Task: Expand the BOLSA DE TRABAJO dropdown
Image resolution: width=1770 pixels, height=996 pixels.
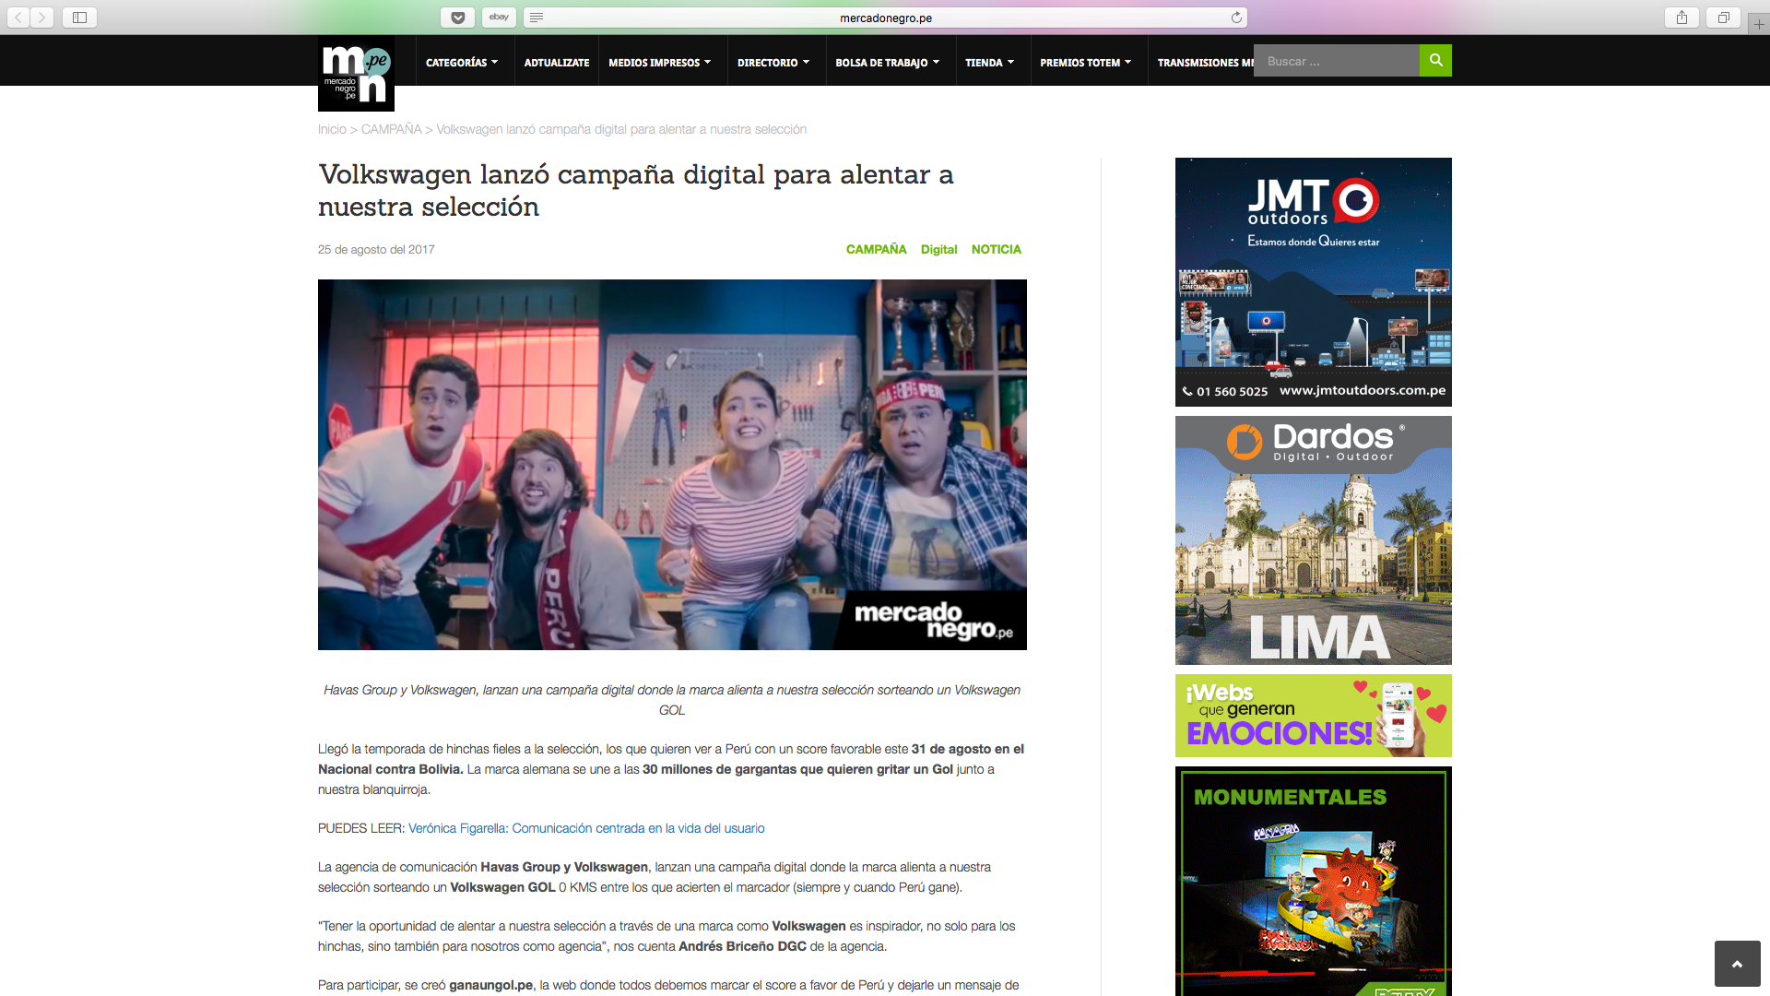Action: [888, 63]
